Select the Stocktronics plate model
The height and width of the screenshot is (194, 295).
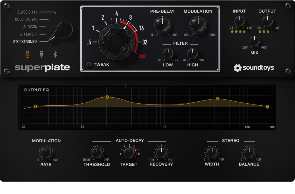point(25,42)
